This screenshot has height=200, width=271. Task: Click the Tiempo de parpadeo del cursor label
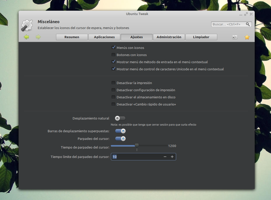coord(85,147)
